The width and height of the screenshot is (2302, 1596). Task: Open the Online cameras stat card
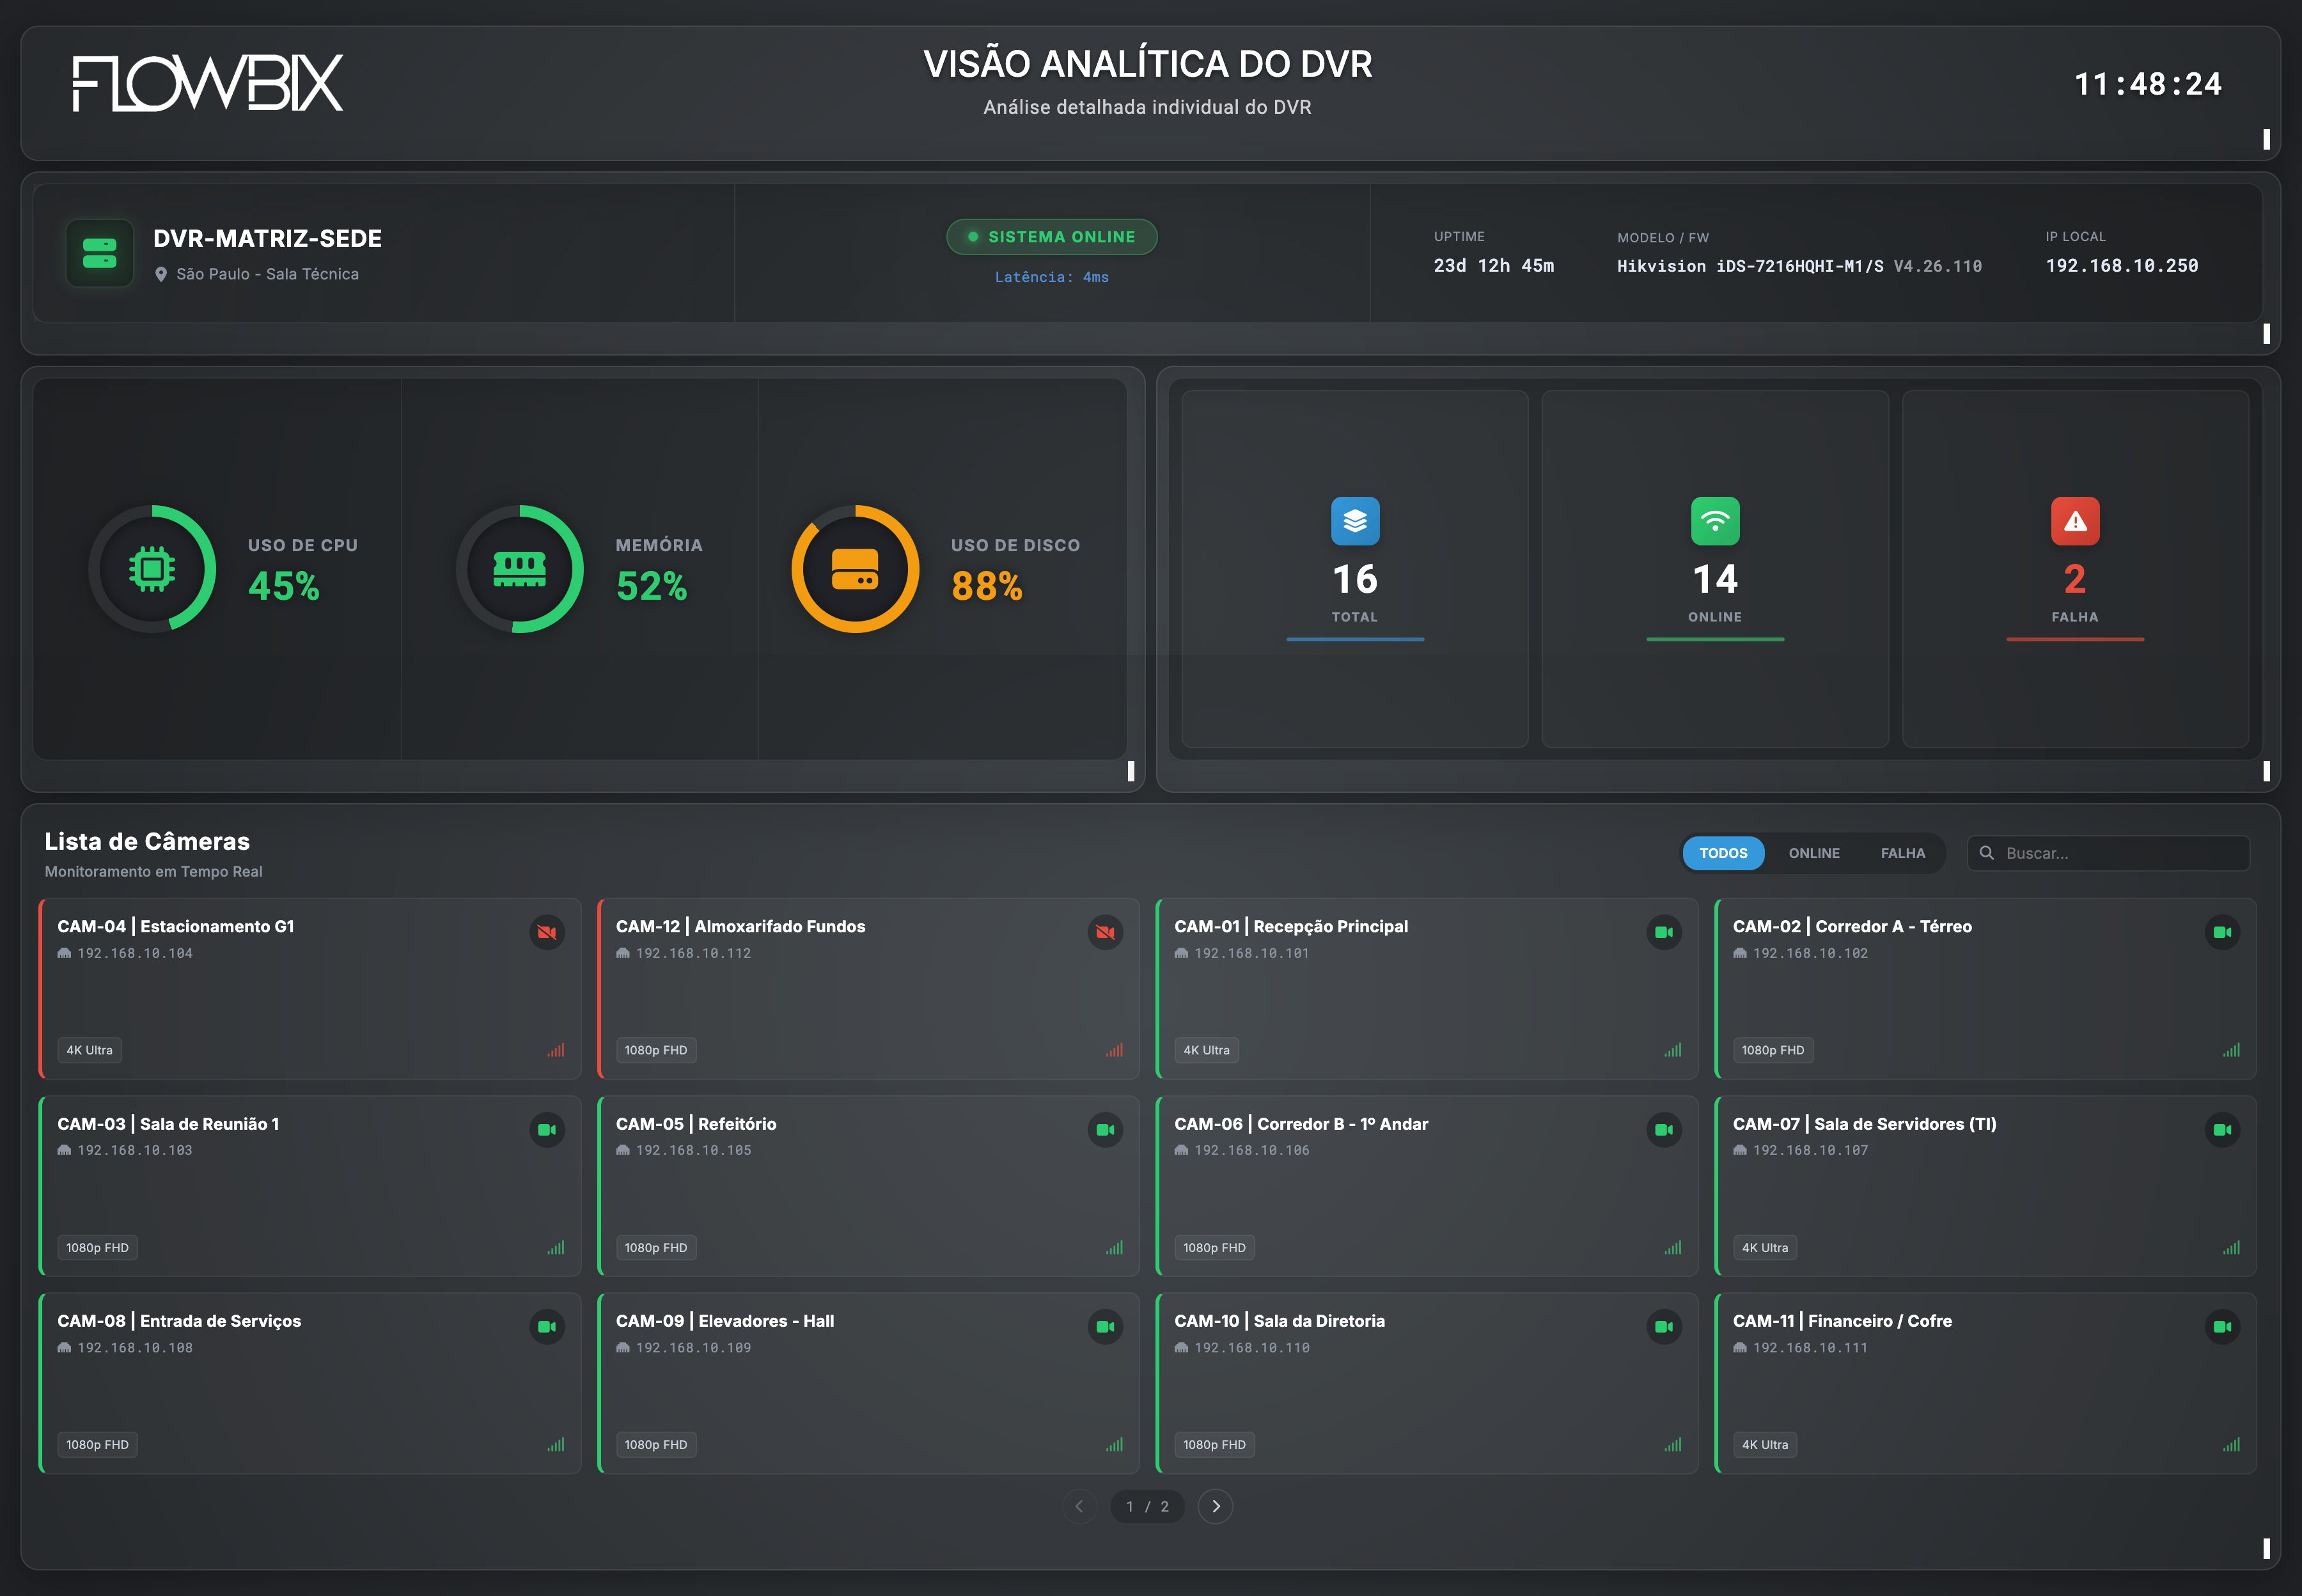click(x=1715, y=569)
